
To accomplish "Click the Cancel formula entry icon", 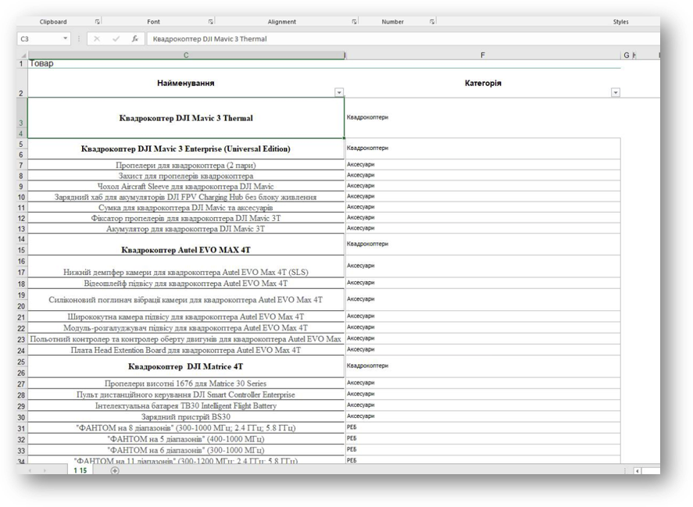I will pyautogui.click(x=96, y=39).
